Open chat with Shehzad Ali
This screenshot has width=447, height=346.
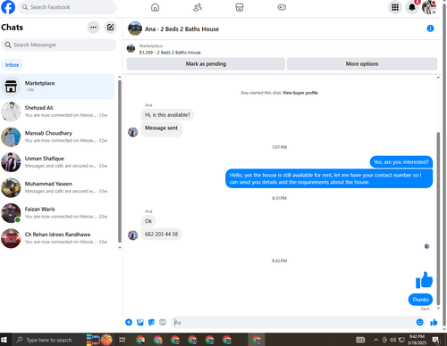tap(57, 111)
